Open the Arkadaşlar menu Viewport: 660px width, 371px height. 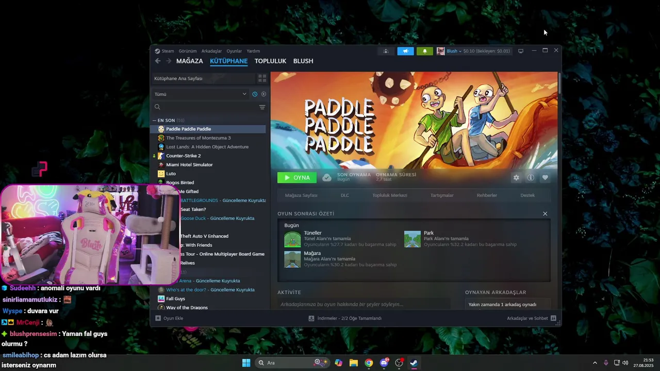(211, 51)
